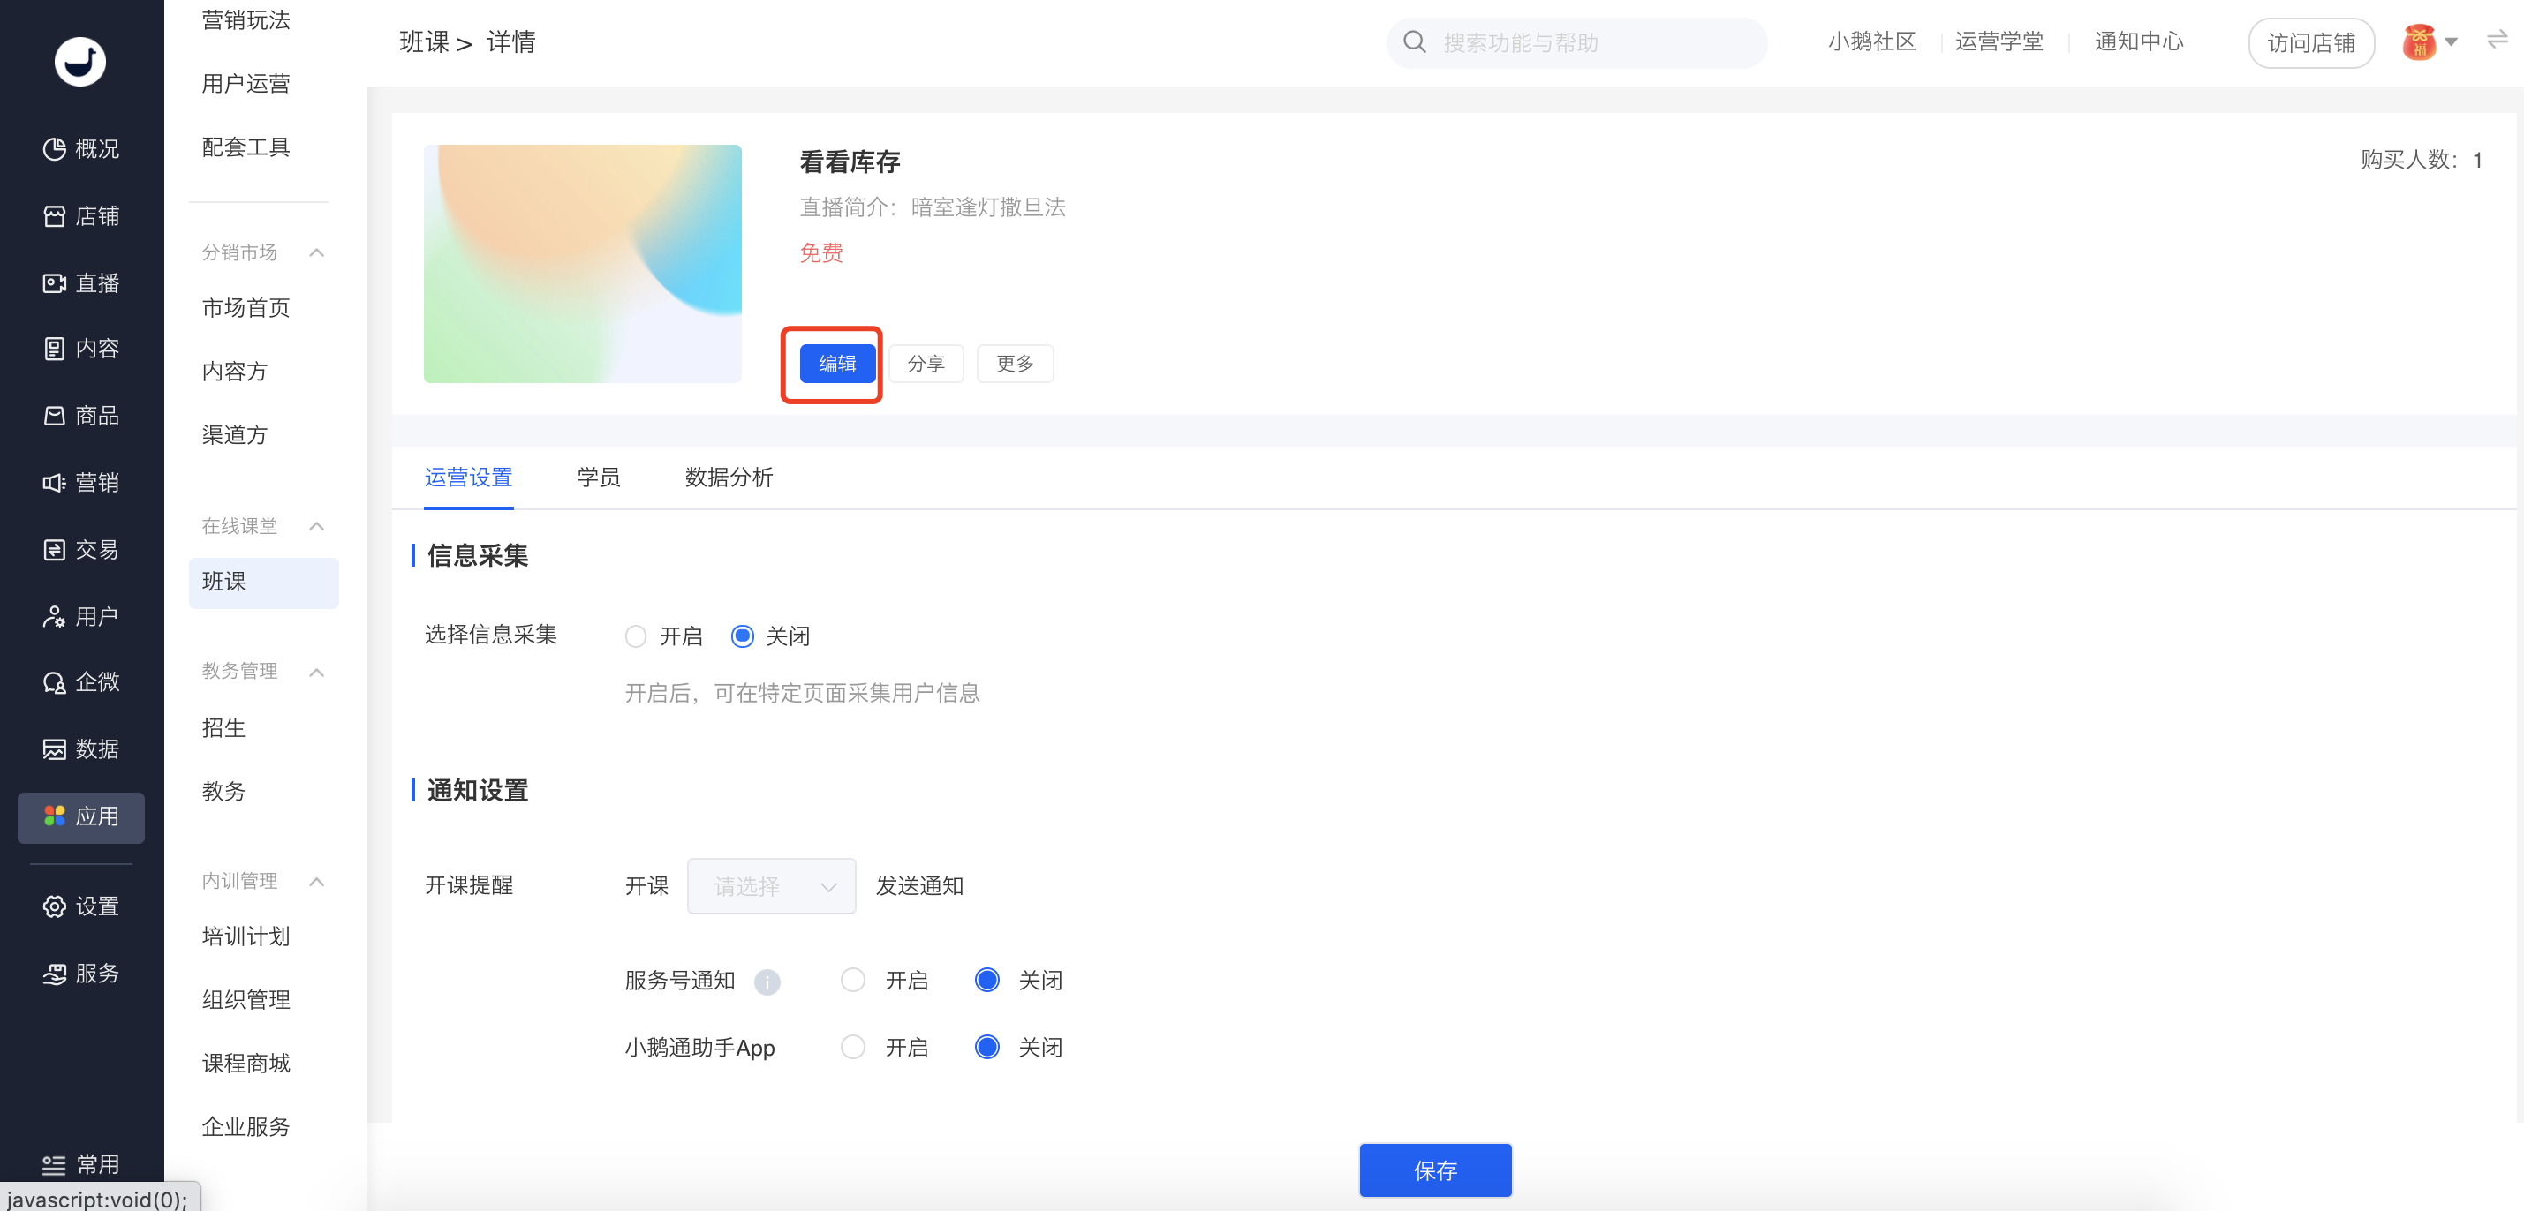Click the 概况 overview sidebar icon
Viewport: 2524px width, 1211px height.
55,149
